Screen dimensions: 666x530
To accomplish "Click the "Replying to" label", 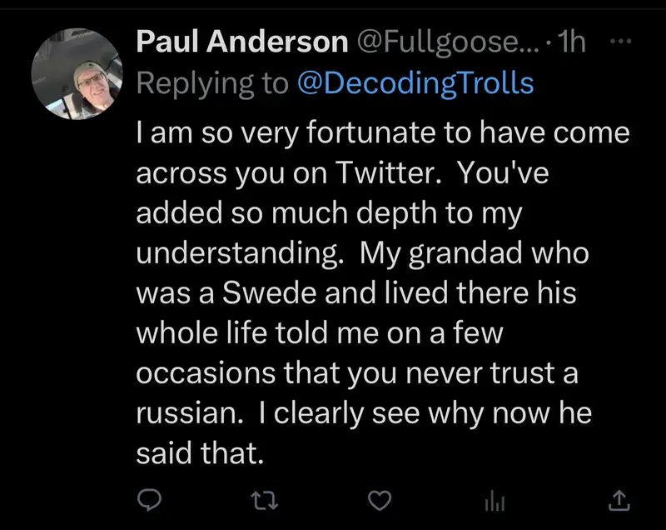I will (212, 83).
